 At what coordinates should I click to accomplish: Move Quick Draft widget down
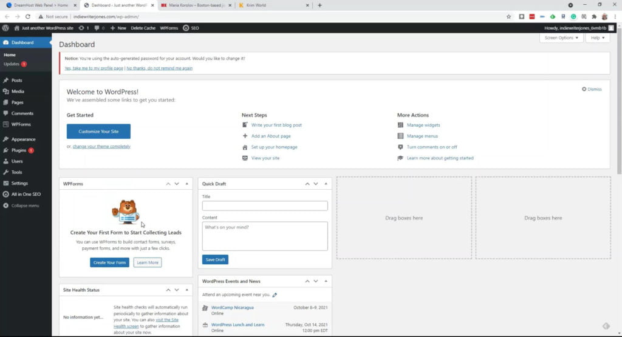pos(316,184)
